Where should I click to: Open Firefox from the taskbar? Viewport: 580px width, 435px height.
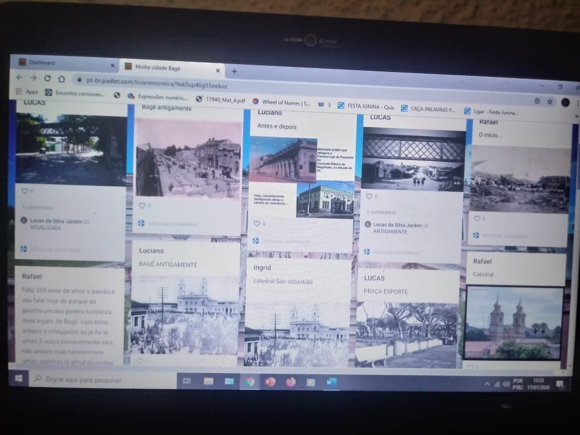291,382
